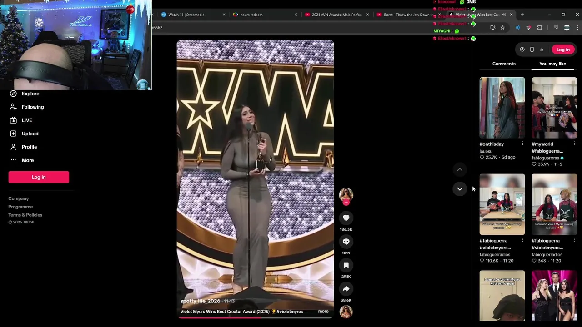Open the Following people icon

tap(13, 107)
